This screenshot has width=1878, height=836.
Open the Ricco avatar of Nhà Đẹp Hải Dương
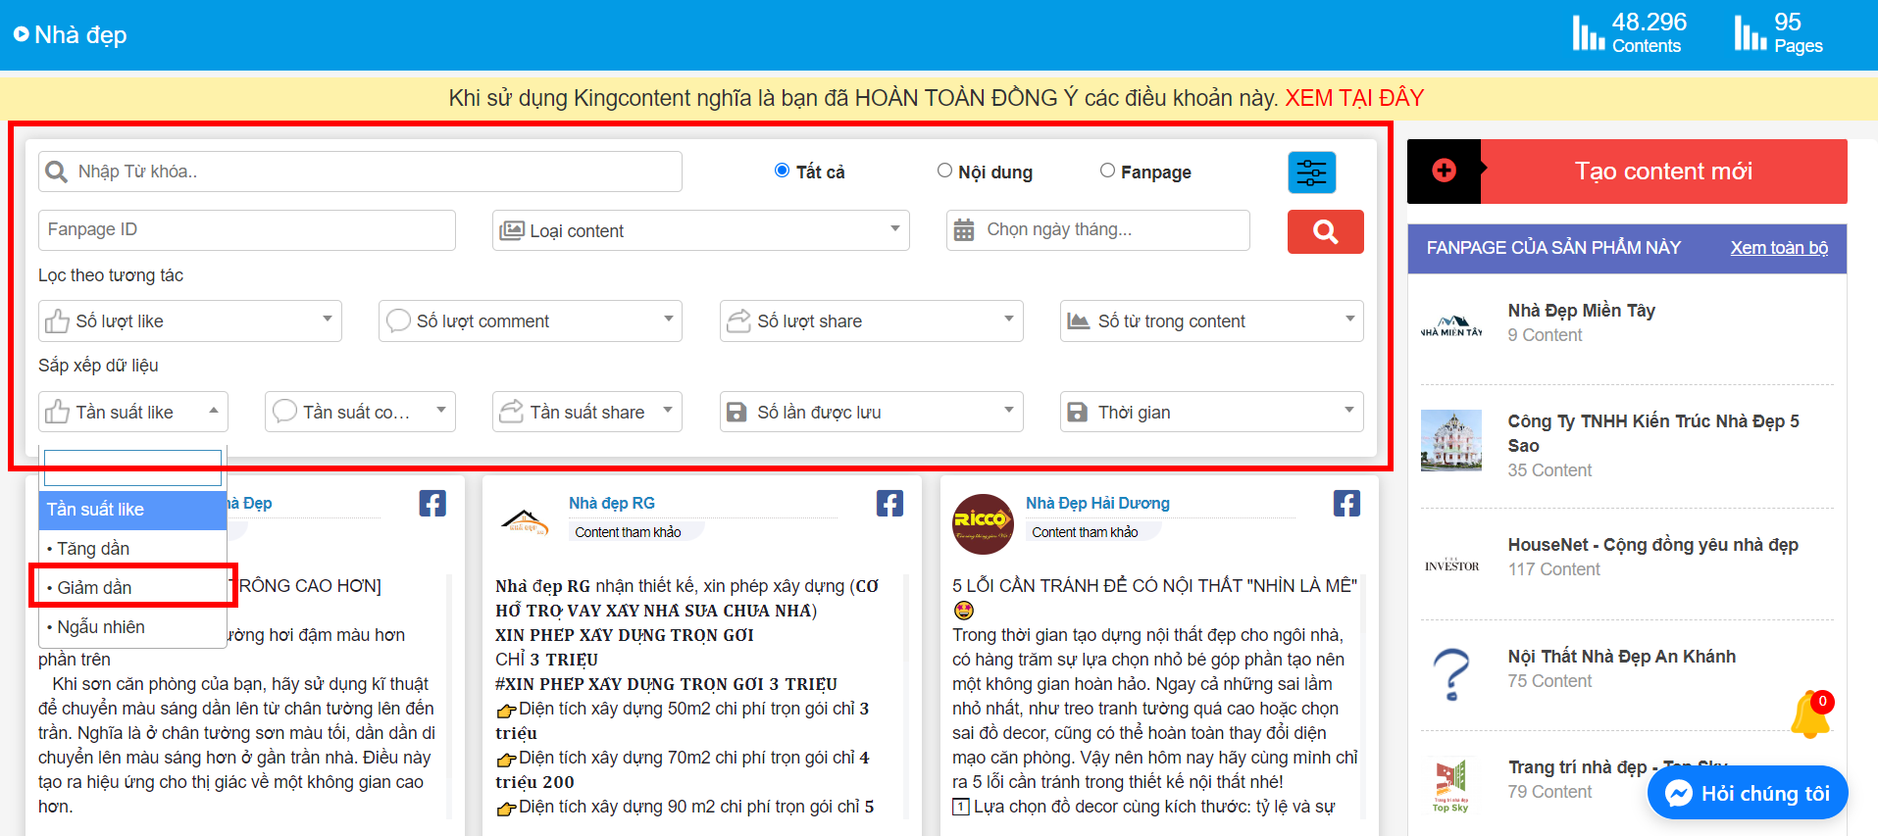(x=983, y=523)
